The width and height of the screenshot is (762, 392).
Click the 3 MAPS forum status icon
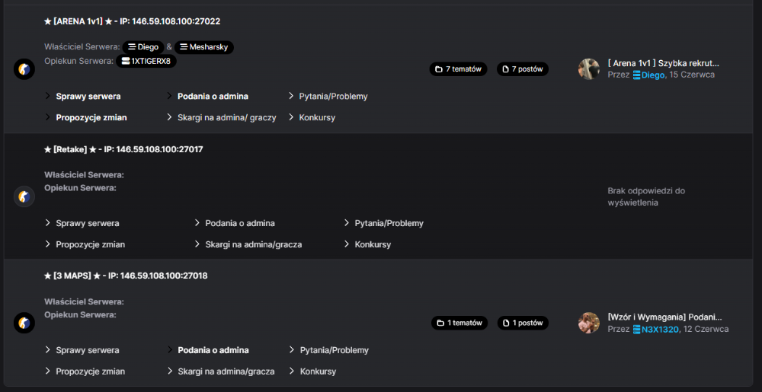coord(24,323)
